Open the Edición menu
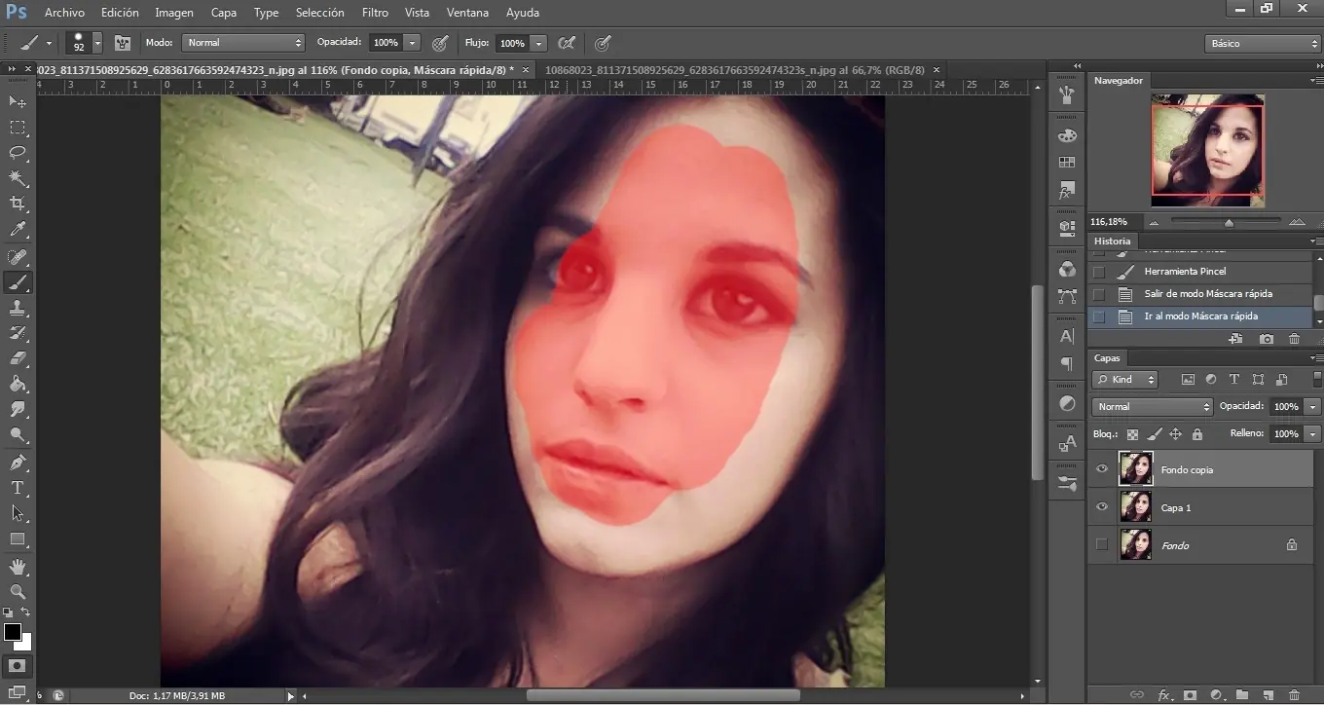1324x705 pixels. pyautogui.click(x=120, y=13)
